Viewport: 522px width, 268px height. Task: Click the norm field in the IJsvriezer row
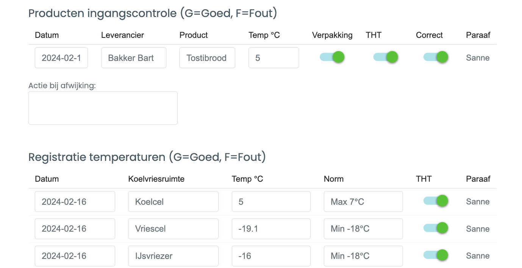[x=363, y=256]
